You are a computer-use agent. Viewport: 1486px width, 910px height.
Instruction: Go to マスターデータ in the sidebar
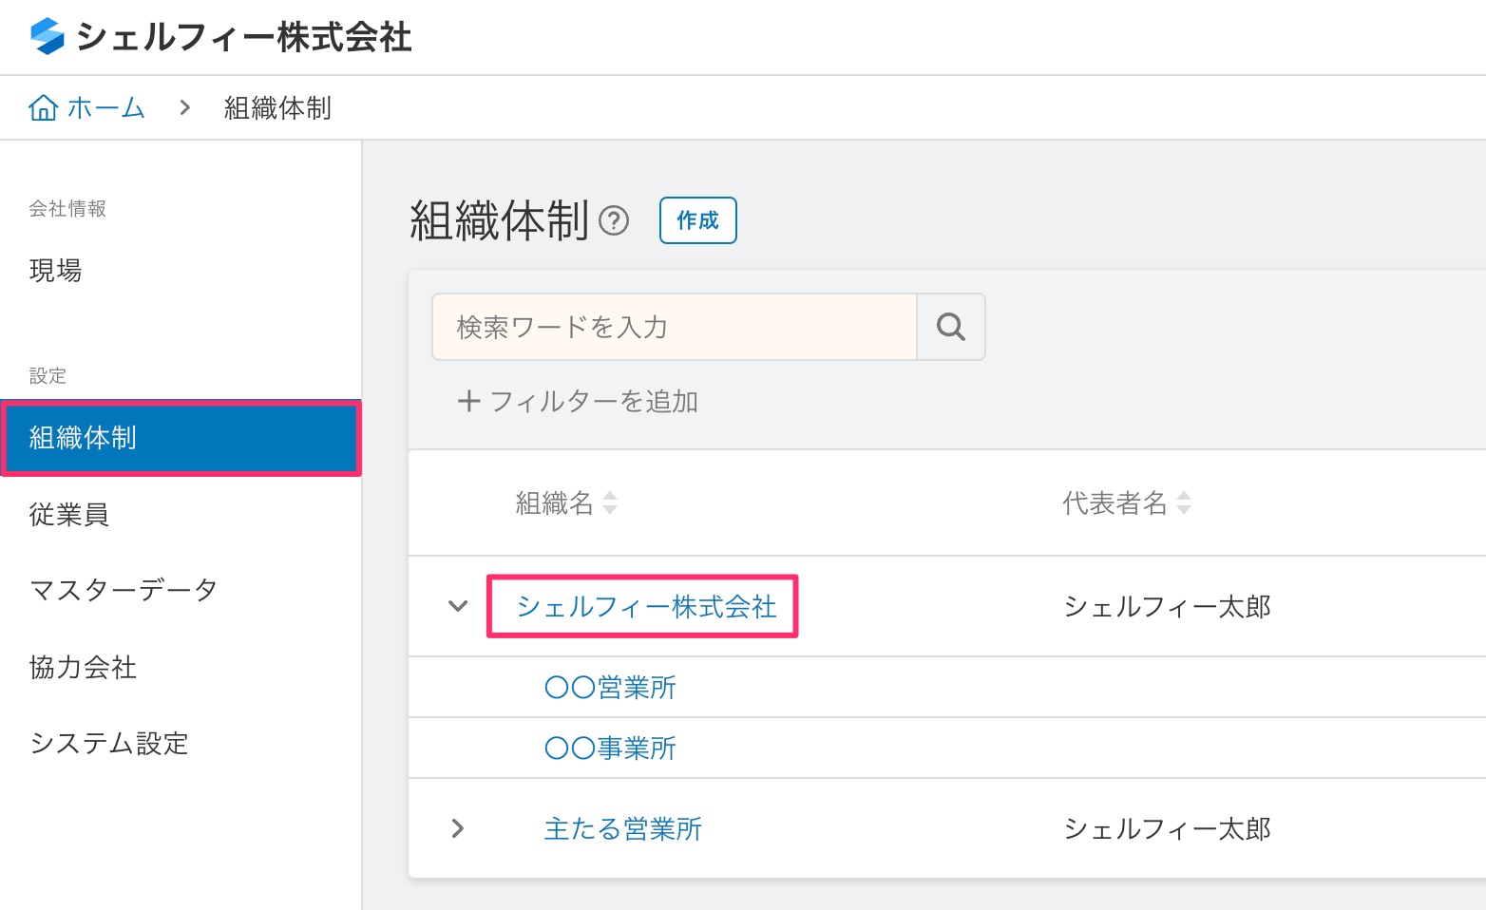pos(124,591)
